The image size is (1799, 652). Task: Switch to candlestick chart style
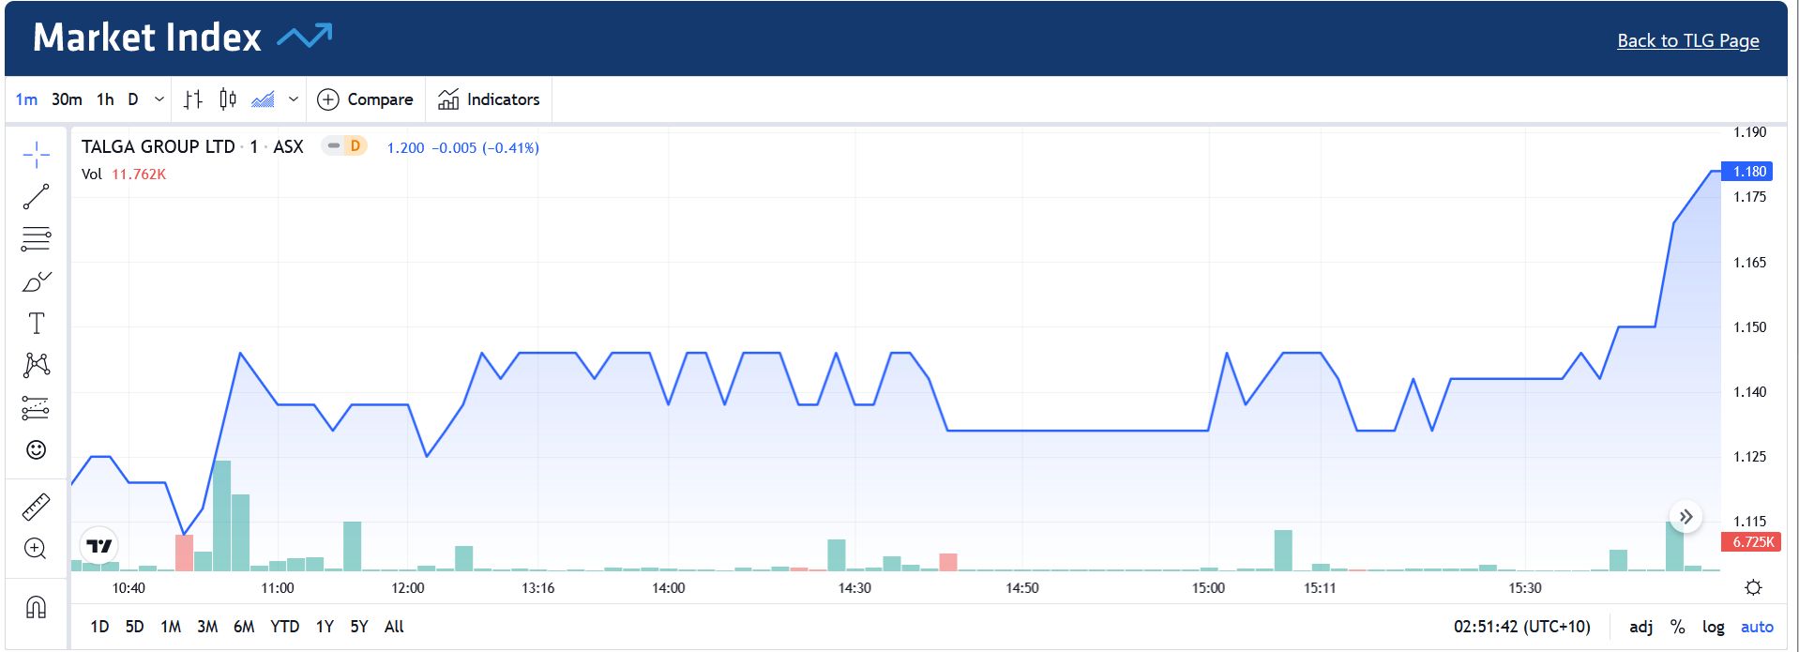(x=228, y=99)
